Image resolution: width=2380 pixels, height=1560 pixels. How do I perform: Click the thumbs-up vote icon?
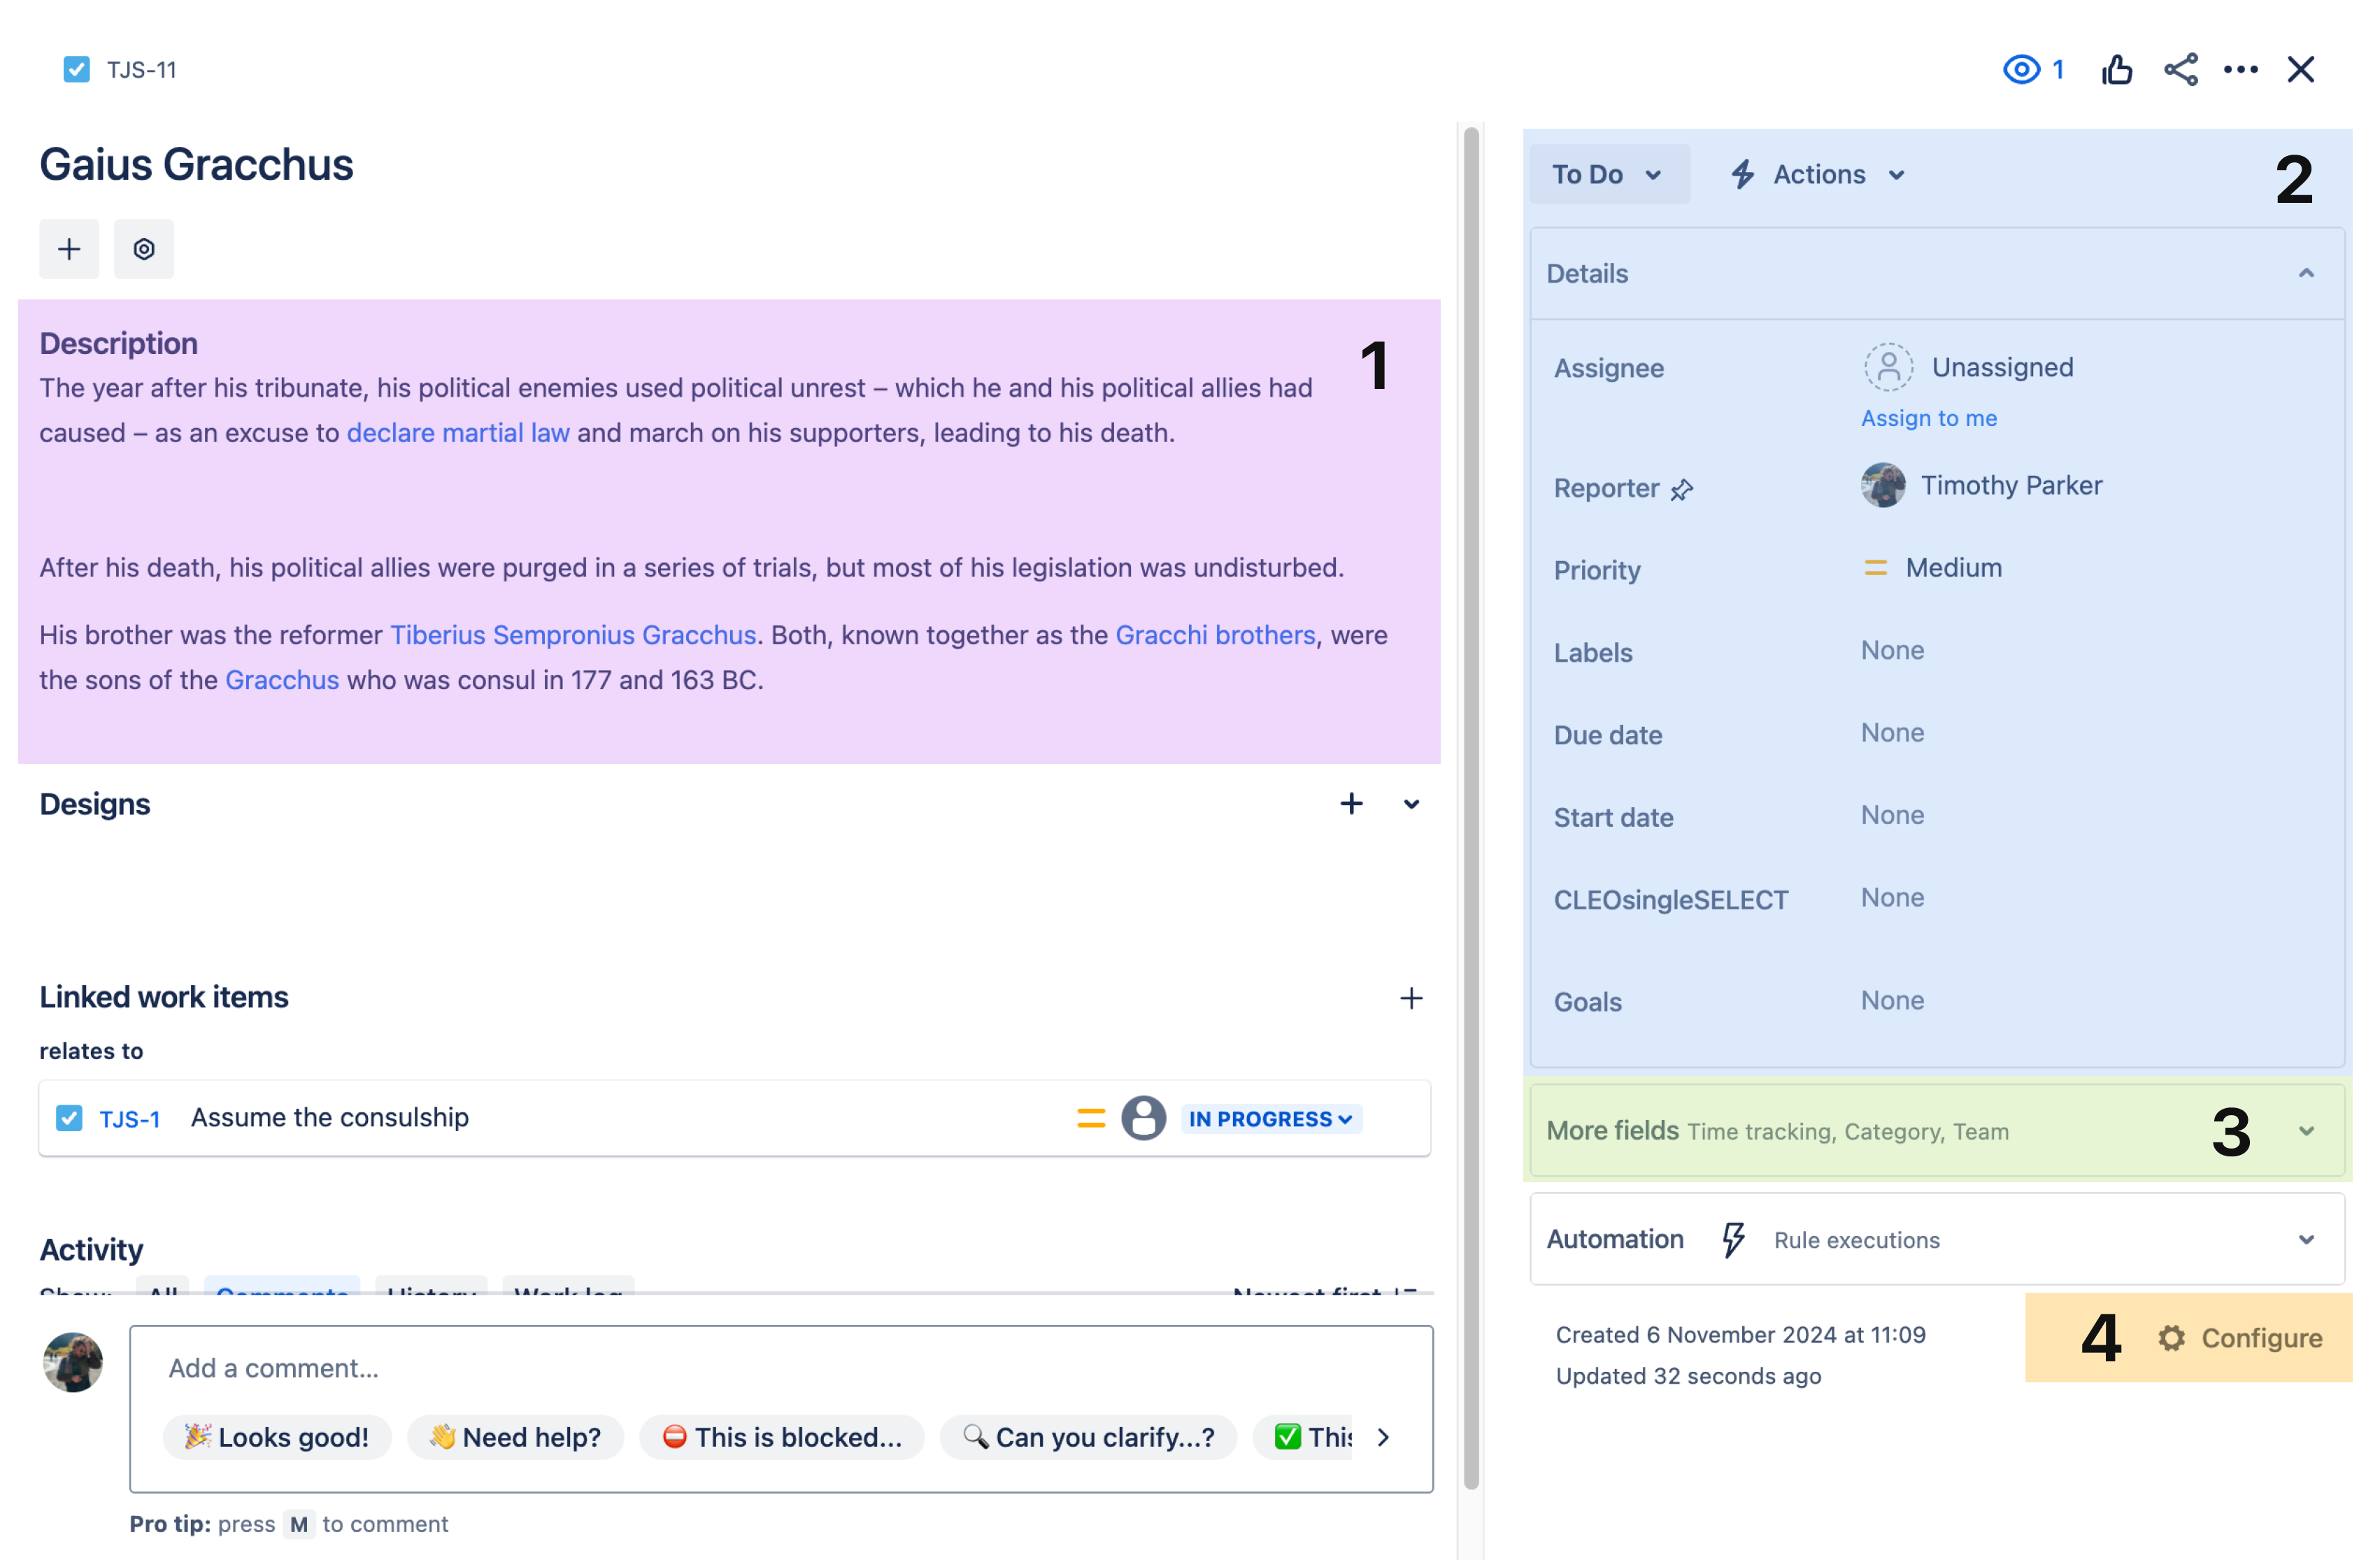point(2117,70)
